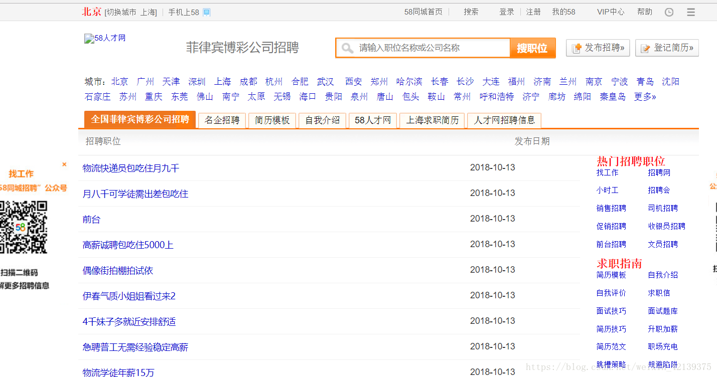Click 招聘网 under 热门招聘职位

(659, 172)
